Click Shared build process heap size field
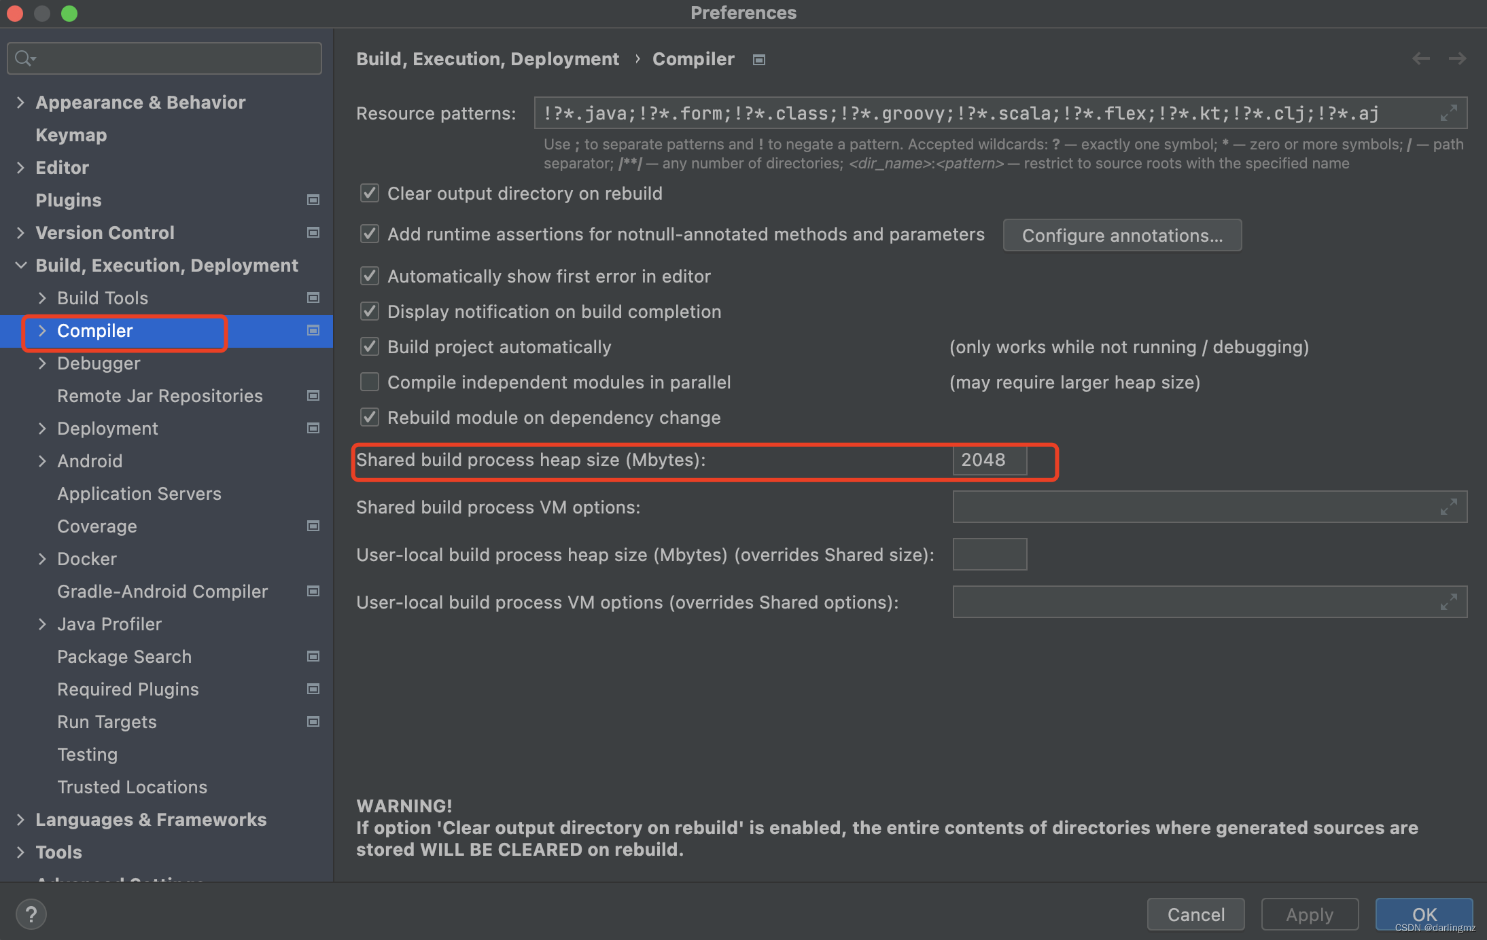Screen dimensions: 1487x940 (990, 460)
